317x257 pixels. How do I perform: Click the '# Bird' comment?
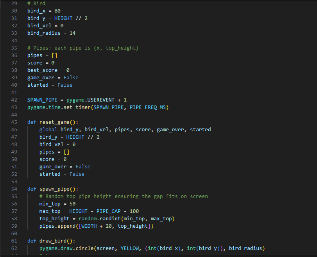[x=36, y=4]
